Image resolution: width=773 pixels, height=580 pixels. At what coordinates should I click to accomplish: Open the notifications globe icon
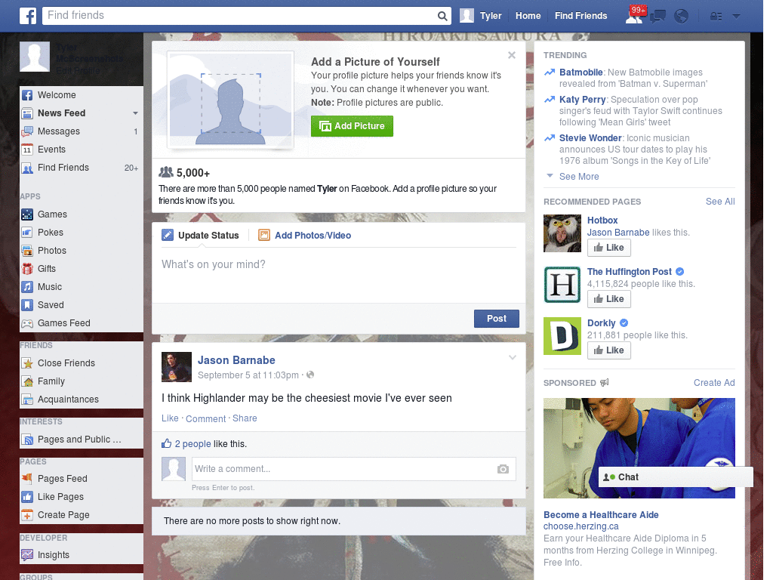click(682, 17)
